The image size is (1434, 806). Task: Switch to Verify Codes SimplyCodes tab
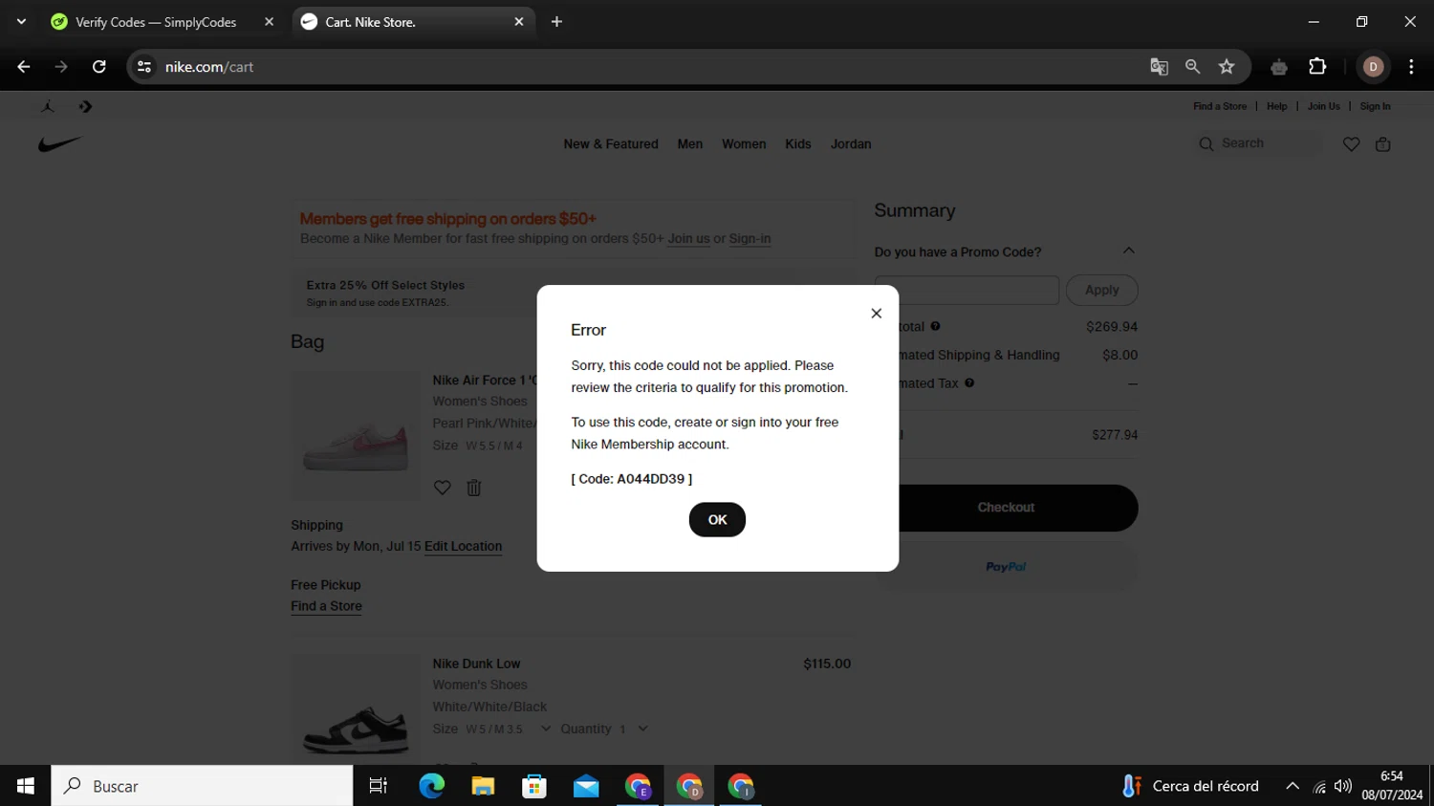click(x=156, y=22)
